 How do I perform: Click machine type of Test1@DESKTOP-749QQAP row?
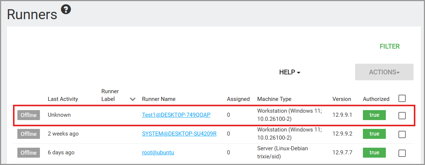pos(289,115)
